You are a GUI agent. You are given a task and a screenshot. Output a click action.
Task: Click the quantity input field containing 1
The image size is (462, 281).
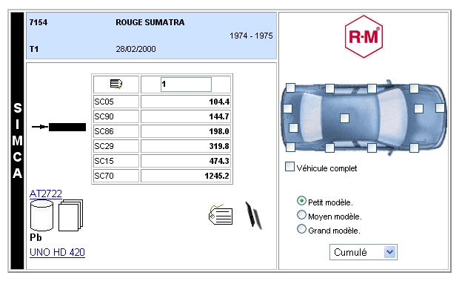pyautogui.click(x=186, y=85)
